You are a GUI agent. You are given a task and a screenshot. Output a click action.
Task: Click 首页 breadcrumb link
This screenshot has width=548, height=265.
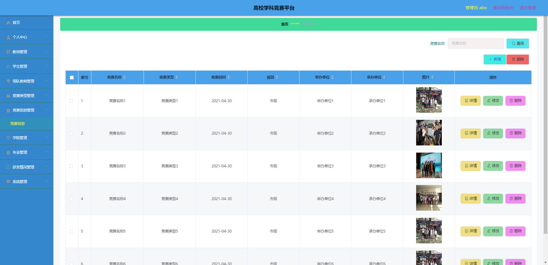pyautogui.click(x=285, y=24)
